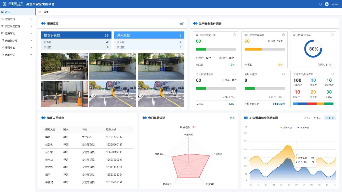The height and width of the screenshot is (192, 342).
Task: Click info icon on 今日检查问题率 card
Action: (332, 35)
